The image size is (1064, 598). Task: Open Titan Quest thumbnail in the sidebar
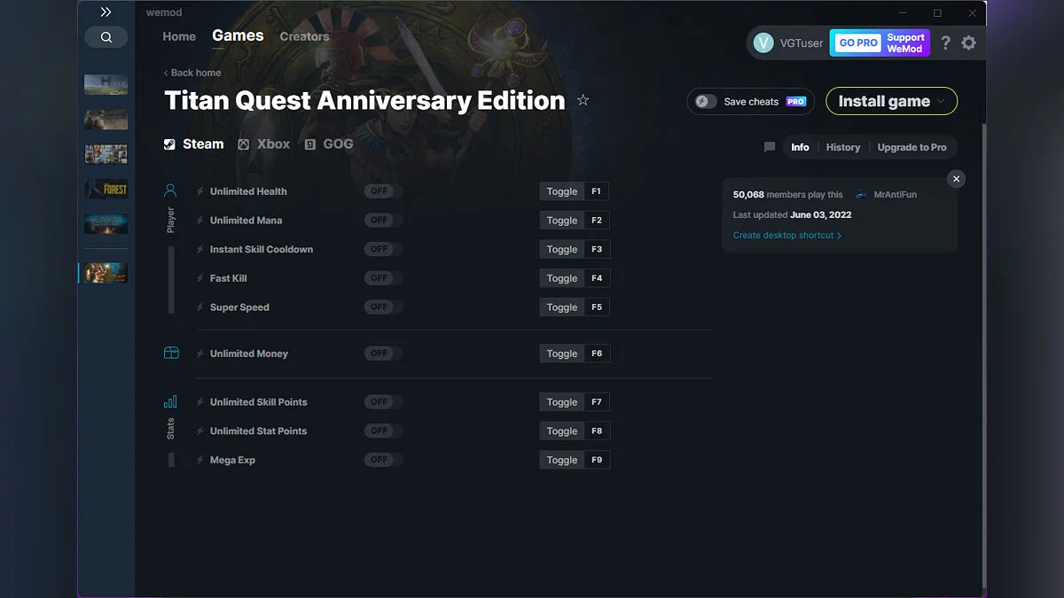coord(105,272)
